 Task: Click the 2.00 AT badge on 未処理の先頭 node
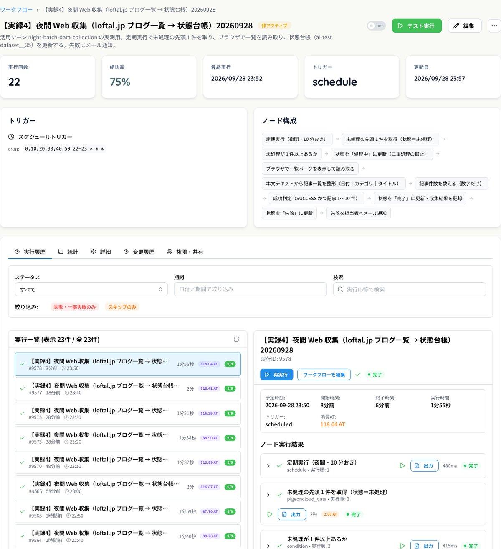coord(330,514)
